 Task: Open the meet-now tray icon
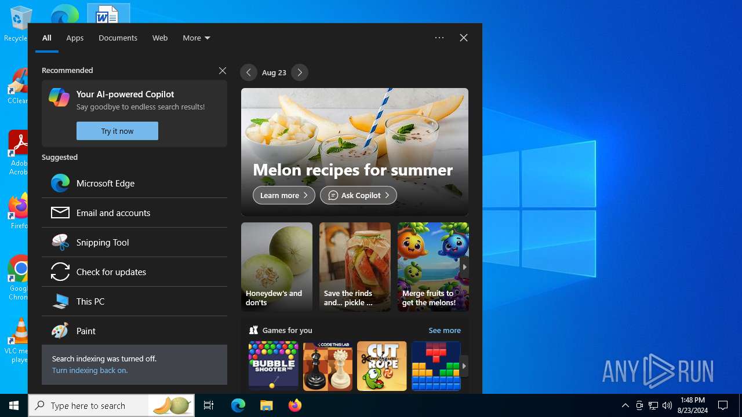click(639, 405)
